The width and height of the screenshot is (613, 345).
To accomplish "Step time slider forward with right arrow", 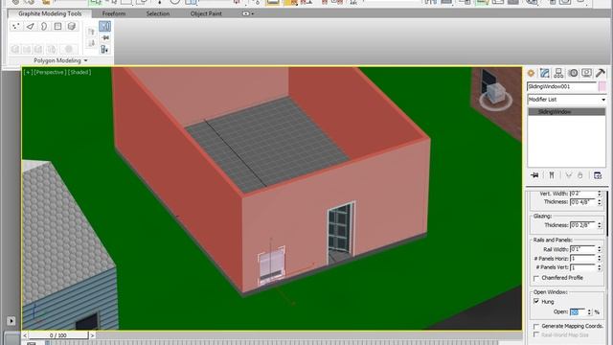I will [92, 335].
